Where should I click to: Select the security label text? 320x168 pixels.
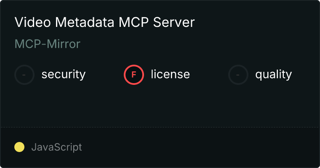tap(63, 75)
